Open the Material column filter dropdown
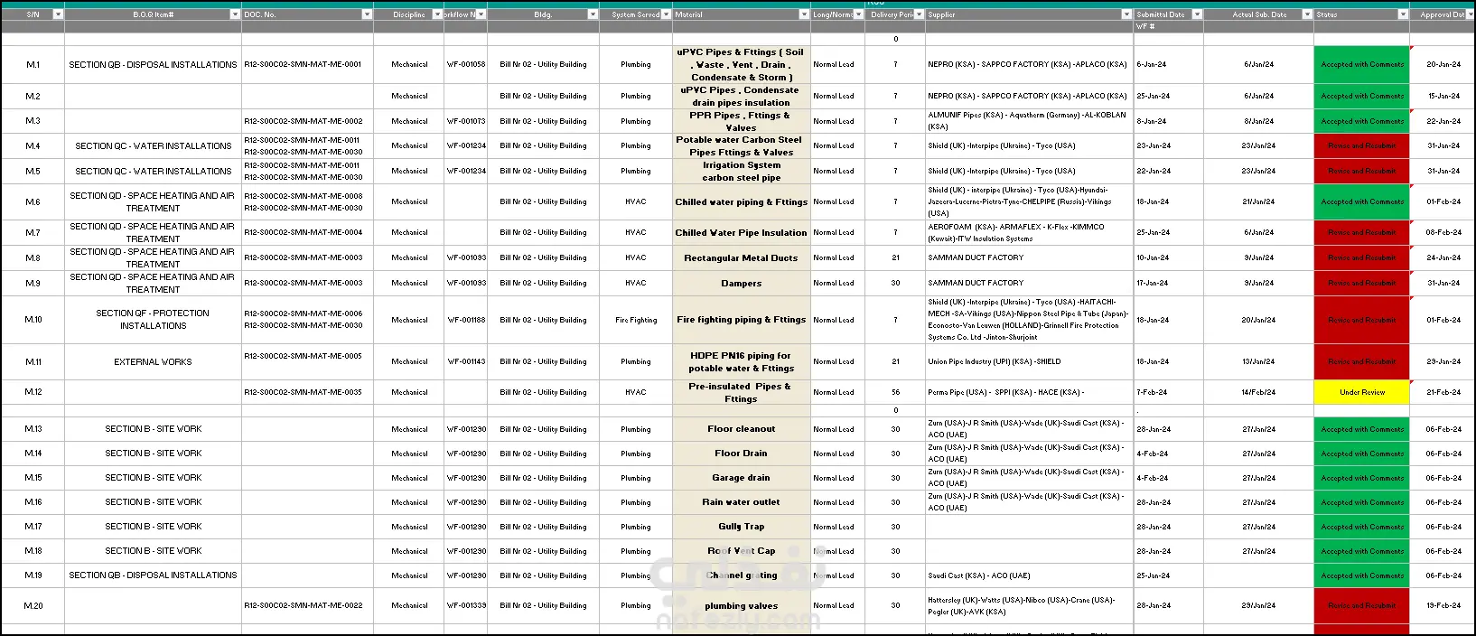This screenshot has width=1476, height=636. 805,14
